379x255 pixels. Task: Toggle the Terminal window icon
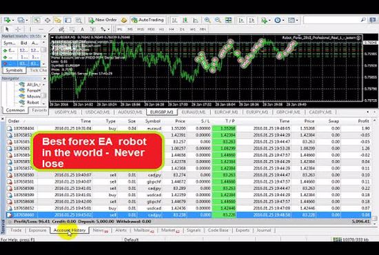click(x=68, y=20)
